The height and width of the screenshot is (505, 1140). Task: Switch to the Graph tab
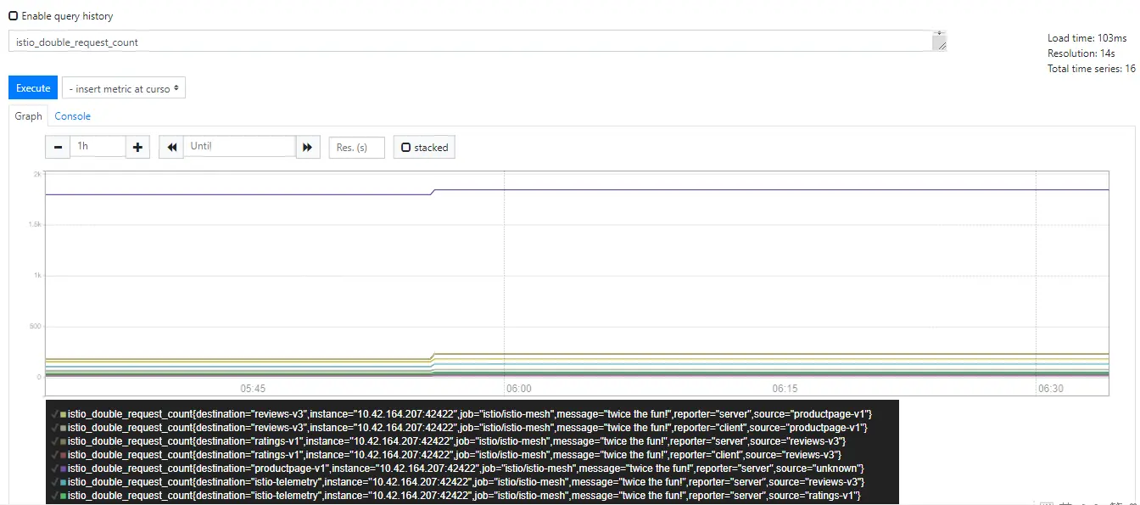[28, 116]
